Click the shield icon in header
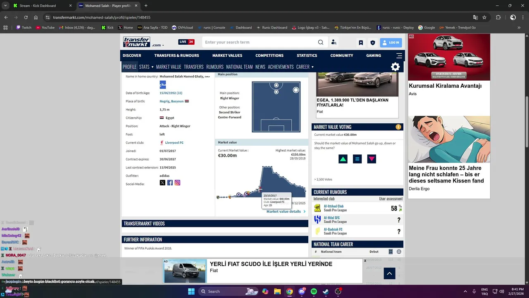The height and width of the screenshot is (298, 529). click(x=373, y=43)
